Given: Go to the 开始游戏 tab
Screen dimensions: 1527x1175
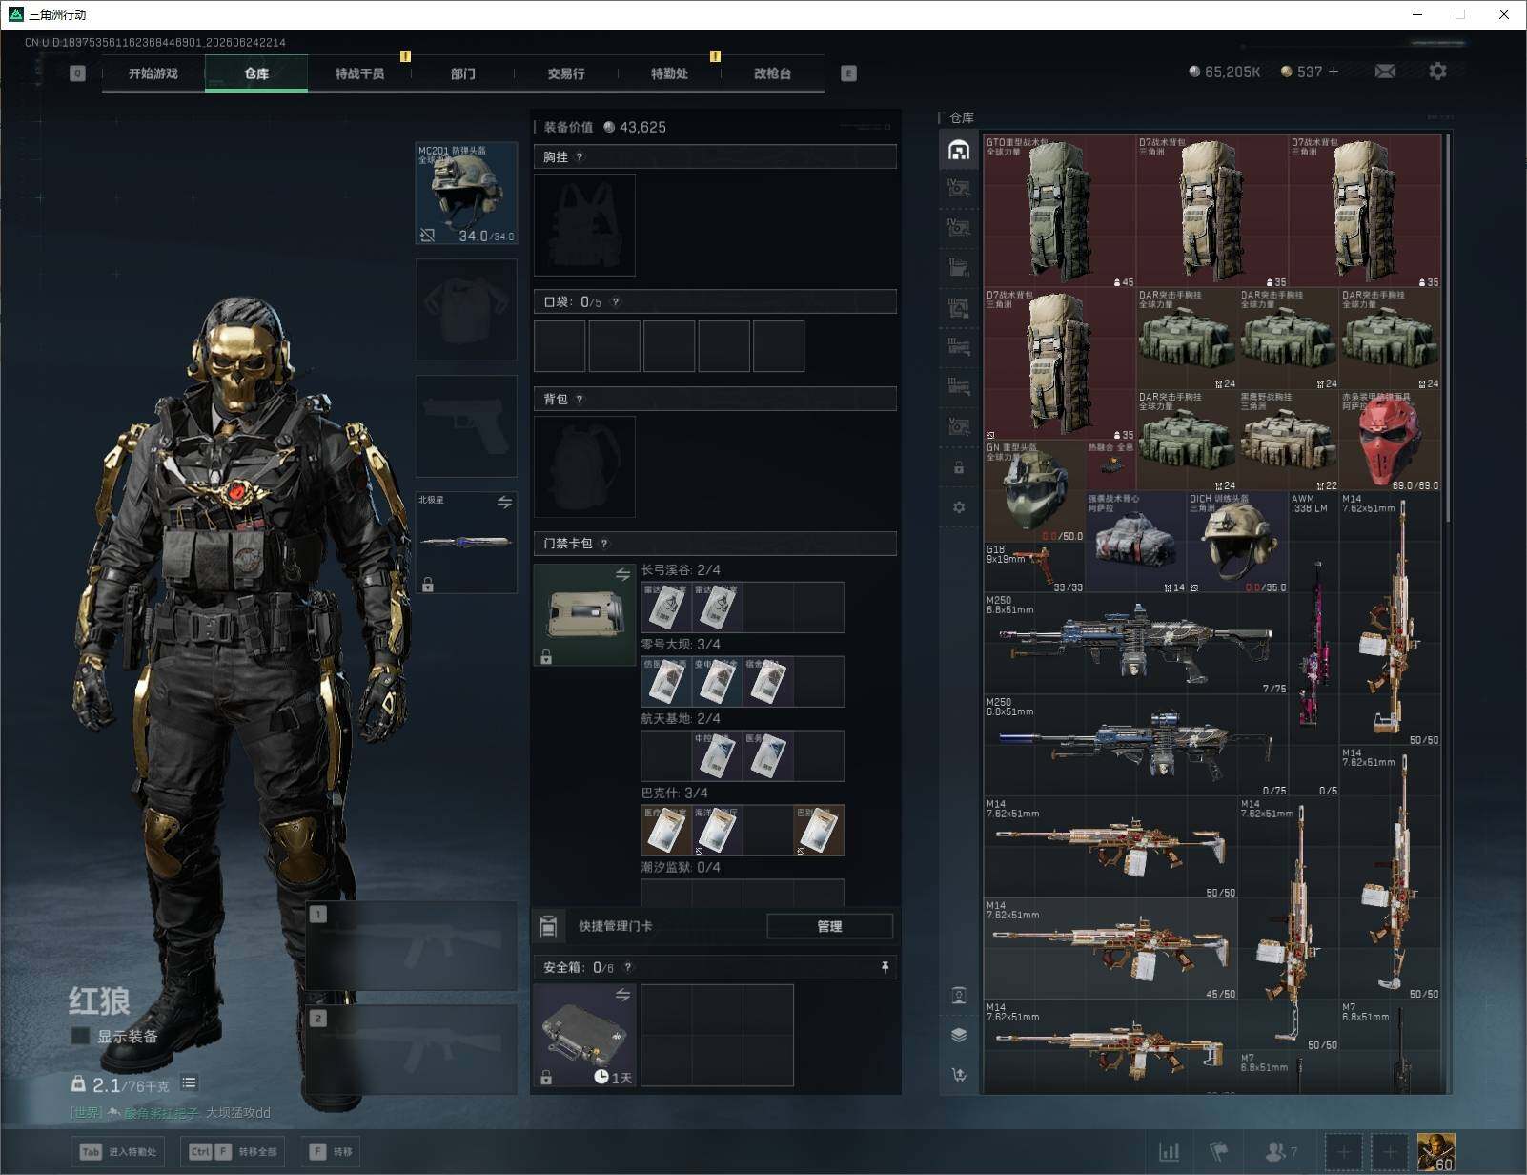Looking at the screenshot, I should tap(153, 73).
